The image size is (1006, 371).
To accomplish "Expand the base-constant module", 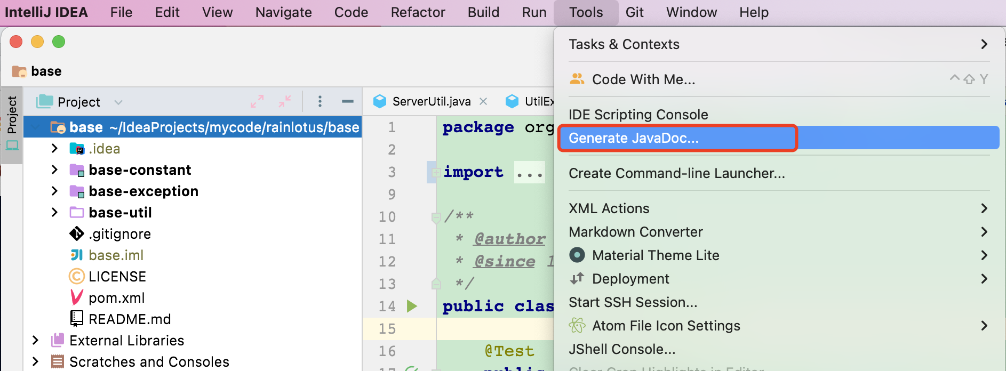I will click(54, 170).
